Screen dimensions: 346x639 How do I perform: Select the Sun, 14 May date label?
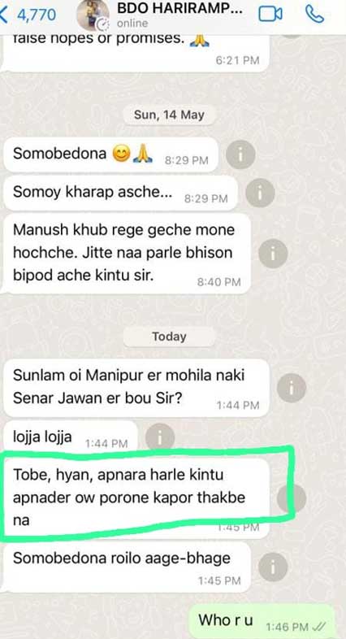pos(169,115)
